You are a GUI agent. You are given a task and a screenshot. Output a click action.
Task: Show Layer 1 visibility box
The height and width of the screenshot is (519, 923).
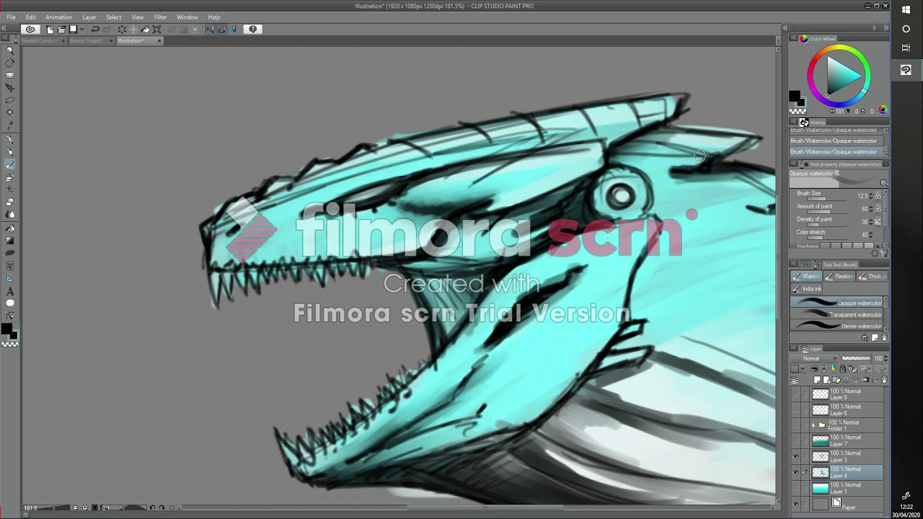(x=795, y=488)
